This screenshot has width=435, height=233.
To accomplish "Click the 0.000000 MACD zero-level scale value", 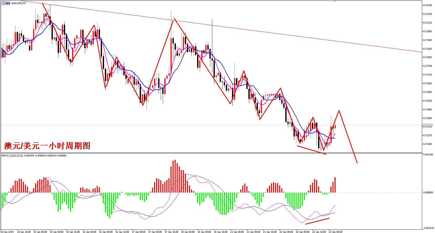I will 428,193.
